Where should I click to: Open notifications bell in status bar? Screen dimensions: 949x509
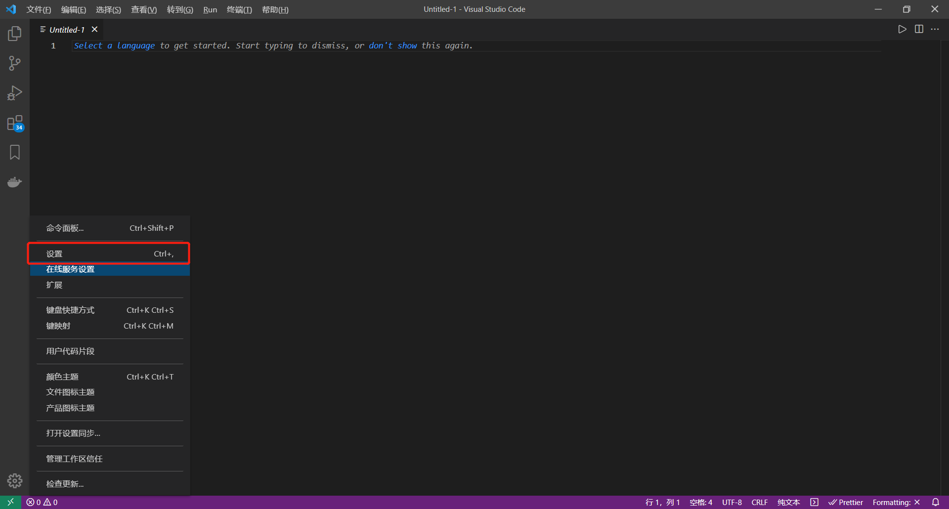936,502
